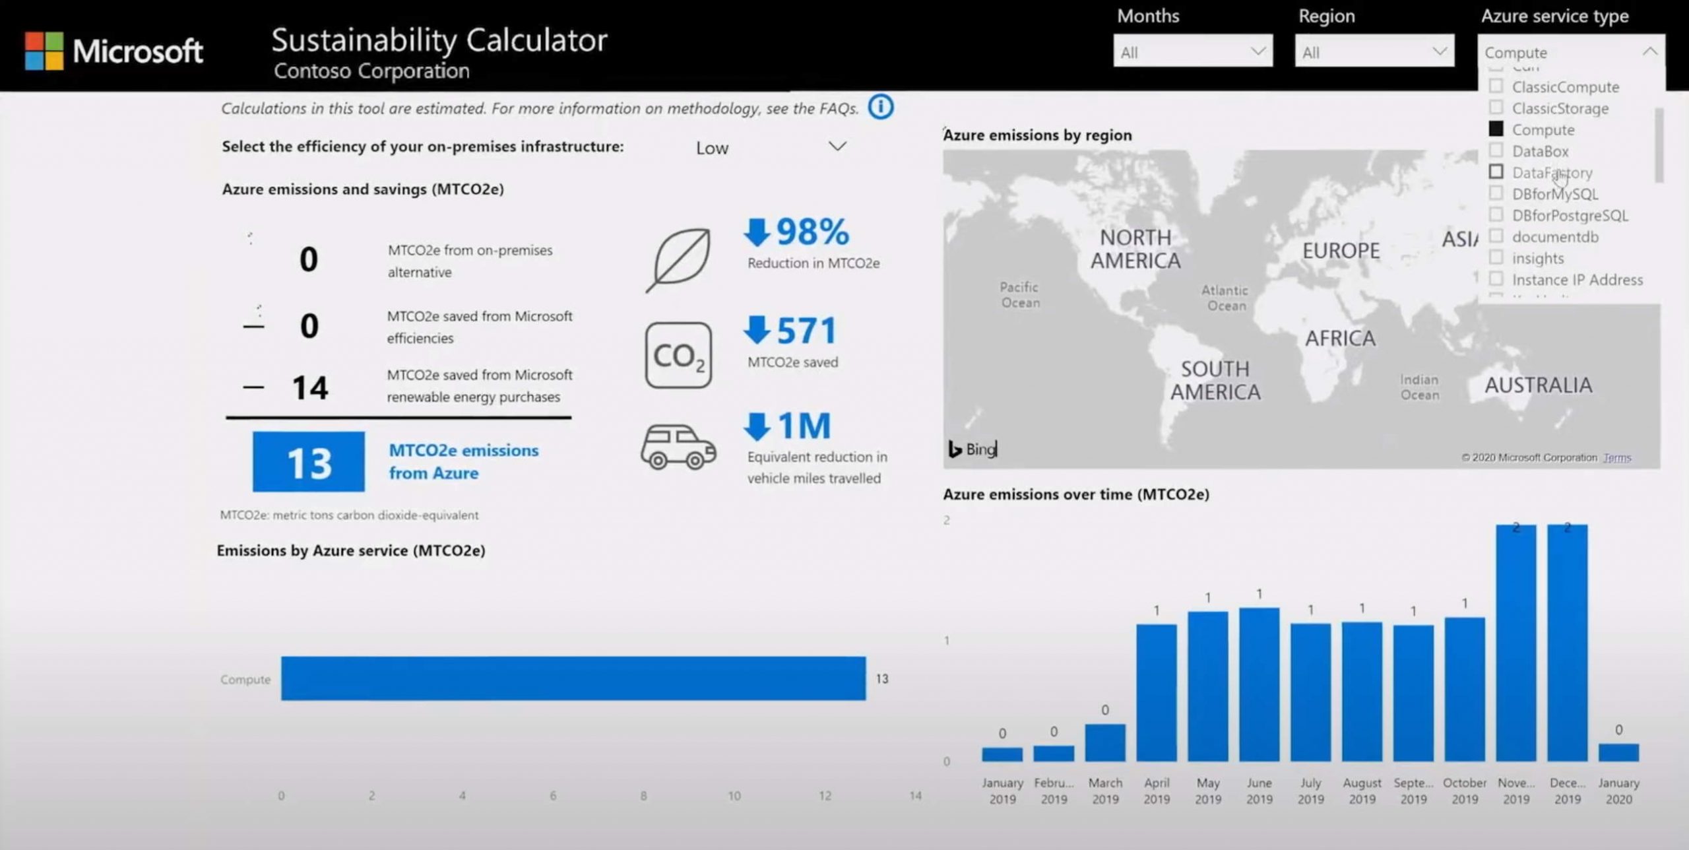Select the May 2019 emissions bar
This screenshot has height=850, width=1689.
[1208, 687]
